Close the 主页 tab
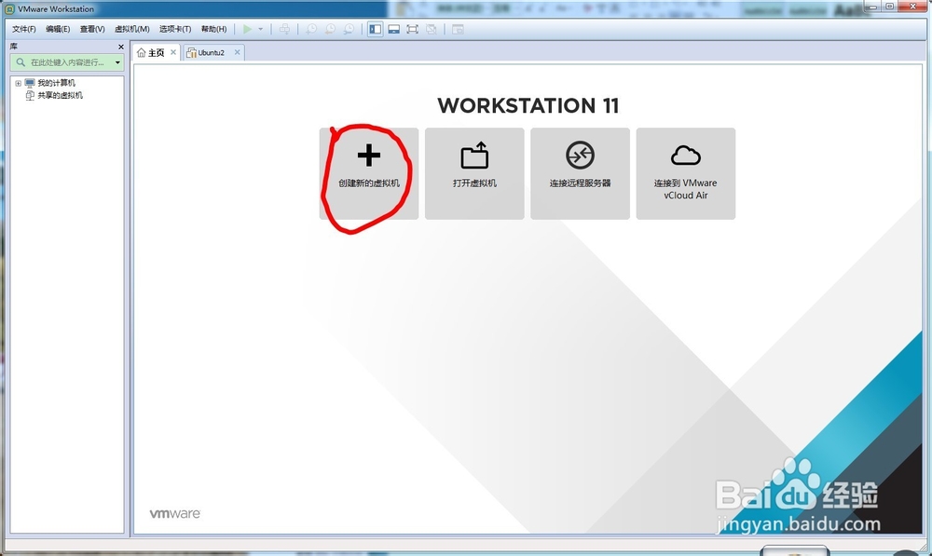The width and height of the screenshot is (932, 556). pyautogui.click(x=173, y=52)
